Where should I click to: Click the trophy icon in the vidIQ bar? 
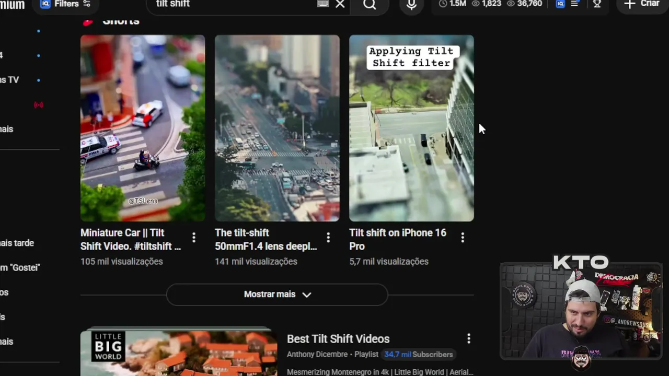pyautogui.click(x=597, y=4)
